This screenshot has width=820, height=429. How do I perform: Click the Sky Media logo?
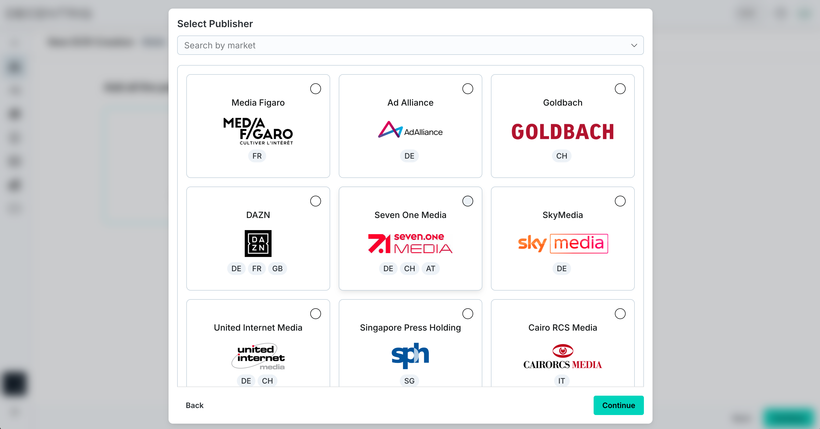coord(562,244)
